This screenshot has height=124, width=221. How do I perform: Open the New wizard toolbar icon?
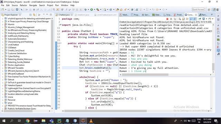3,10
